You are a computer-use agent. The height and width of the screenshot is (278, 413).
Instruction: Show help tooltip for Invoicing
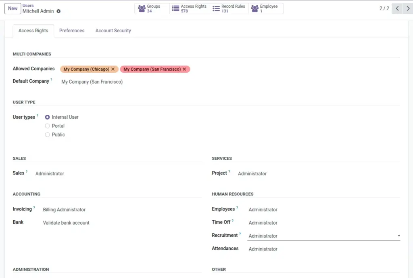pos(34,208)
